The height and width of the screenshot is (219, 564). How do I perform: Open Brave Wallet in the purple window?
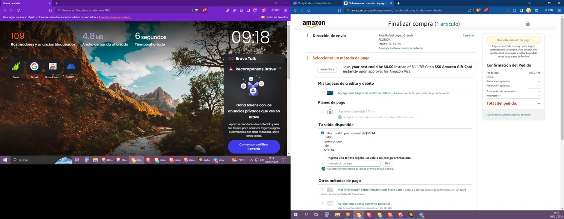coord(264,10)
